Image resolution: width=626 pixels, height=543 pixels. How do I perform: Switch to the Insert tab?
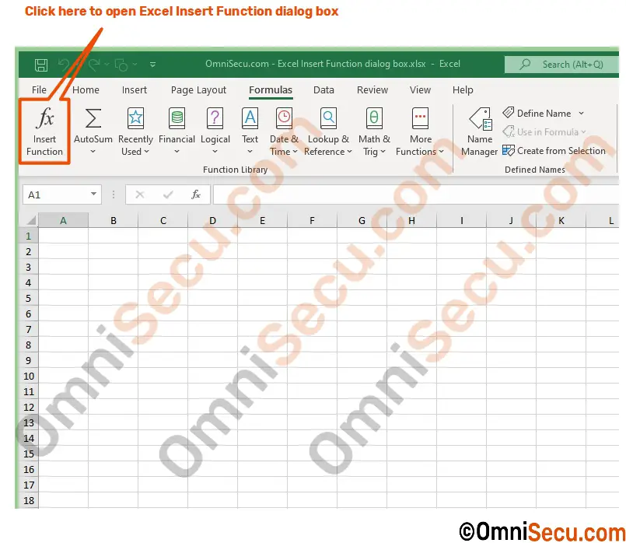(x=134, y=89)
